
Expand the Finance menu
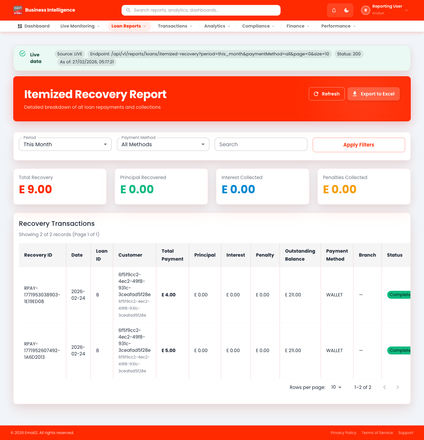pos(298,26)
